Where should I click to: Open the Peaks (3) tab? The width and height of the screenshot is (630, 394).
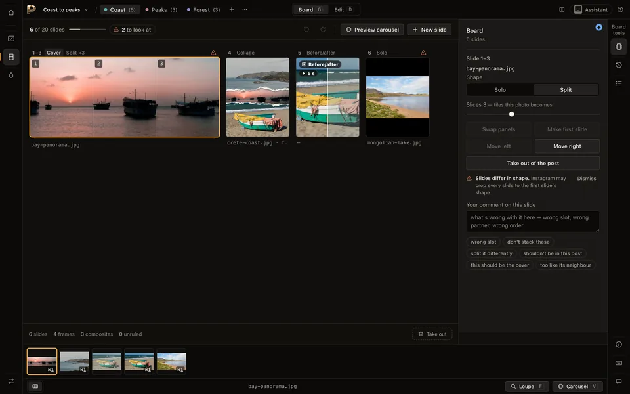click(161, 9)
